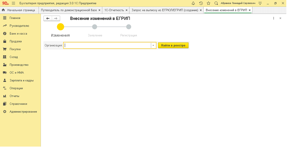Image resolution: width=289 pixels, height=149 pixels.
Task: Click user name Абрамов Геннадий Сергеевич
Action: (x=238, y=3)
